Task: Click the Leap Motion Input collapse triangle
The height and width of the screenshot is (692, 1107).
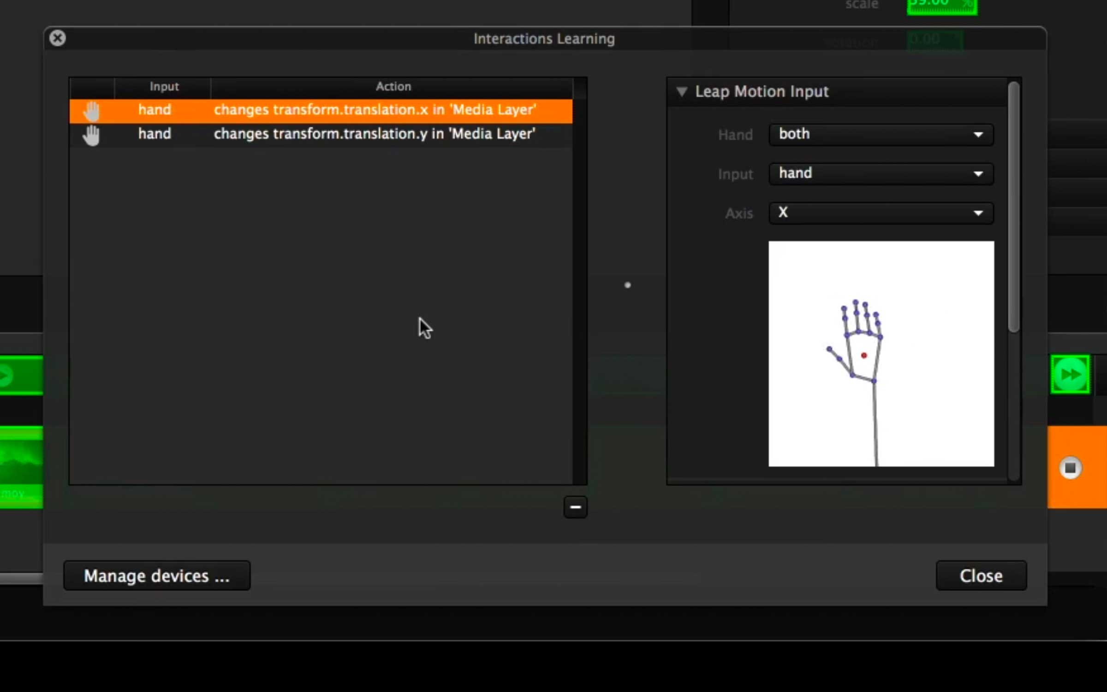Action: coord(681,91)
